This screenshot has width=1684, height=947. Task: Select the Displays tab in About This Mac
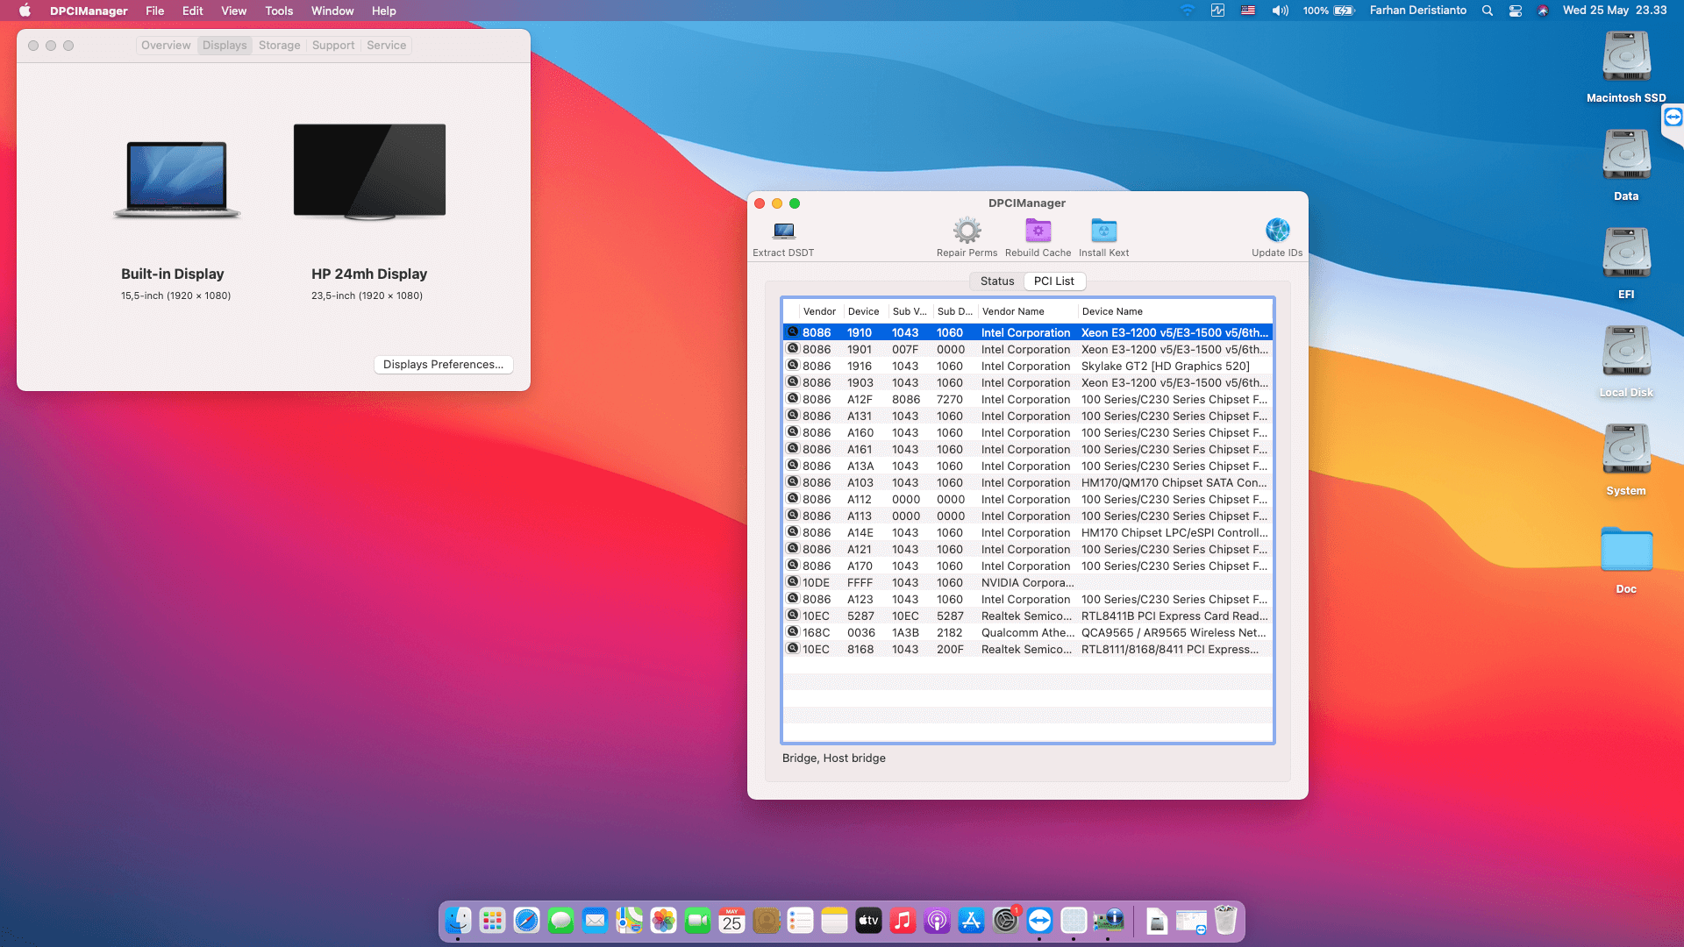(225, 46)
